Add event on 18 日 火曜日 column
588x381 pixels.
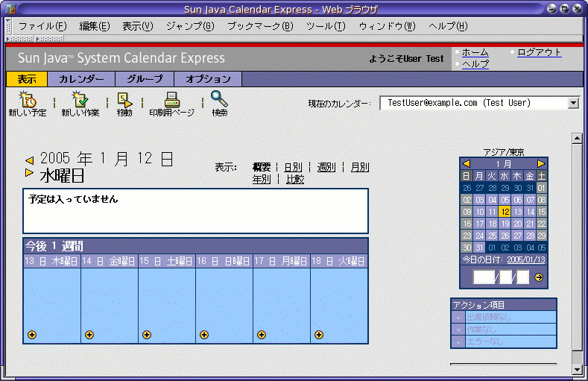tap(319, 335)
